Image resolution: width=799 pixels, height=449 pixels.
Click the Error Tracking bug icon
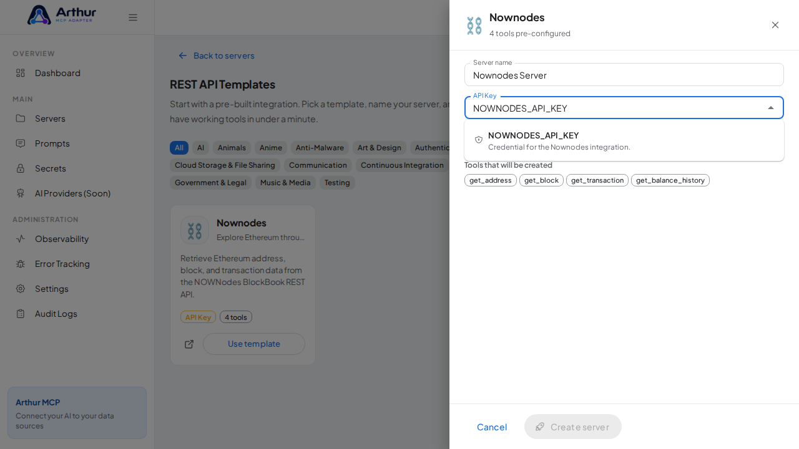(x=21, y=264)
